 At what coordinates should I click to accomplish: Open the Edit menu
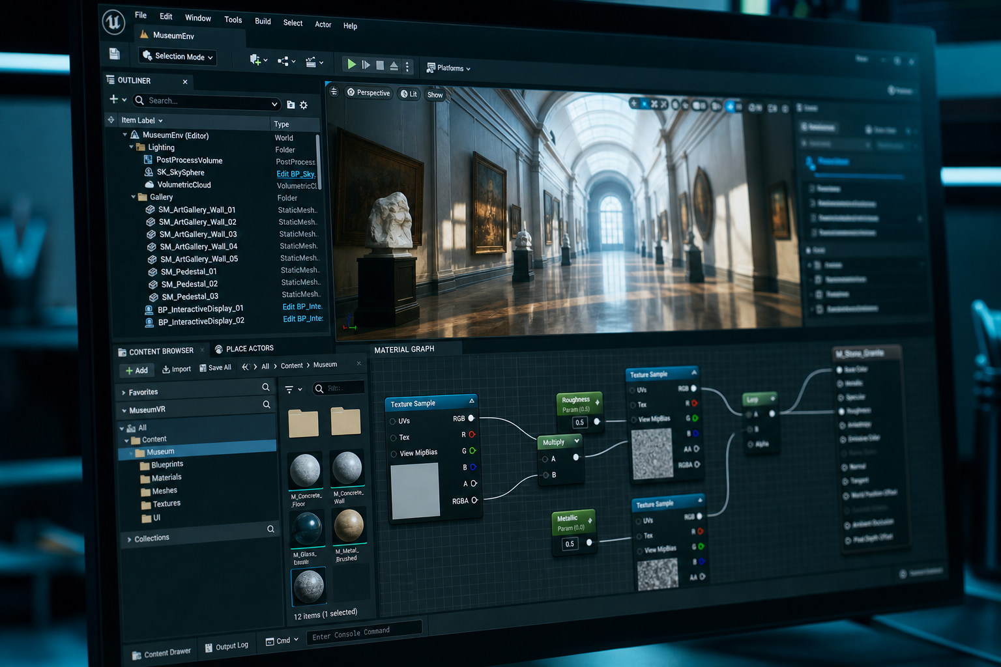pyautogui.click(x=166, y=16)
